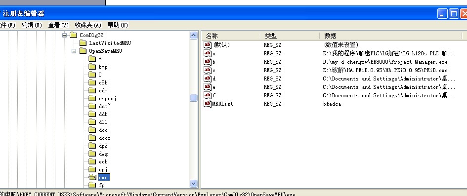Viewport: 467px width, 196px height.
Task: Open the 查看(V) menu
Action: click(58, 25)
